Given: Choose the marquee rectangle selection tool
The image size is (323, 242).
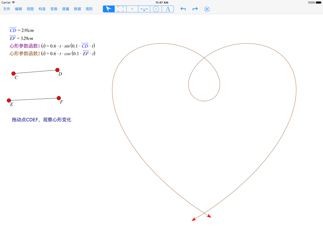Looking at the screenshot, I should [120, 9].
